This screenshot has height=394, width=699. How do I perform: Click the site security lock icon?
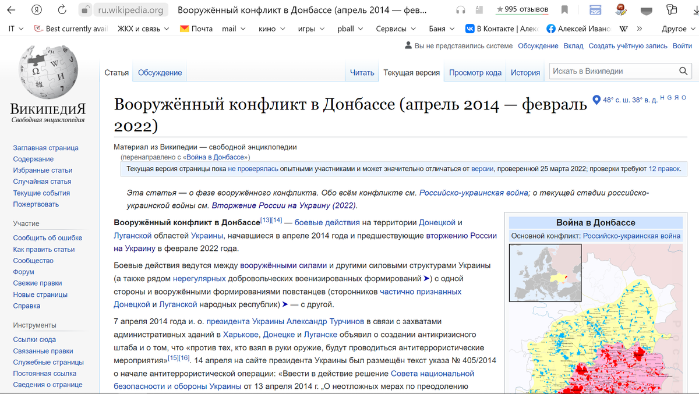pyautogui.click(x=86, y=10)
